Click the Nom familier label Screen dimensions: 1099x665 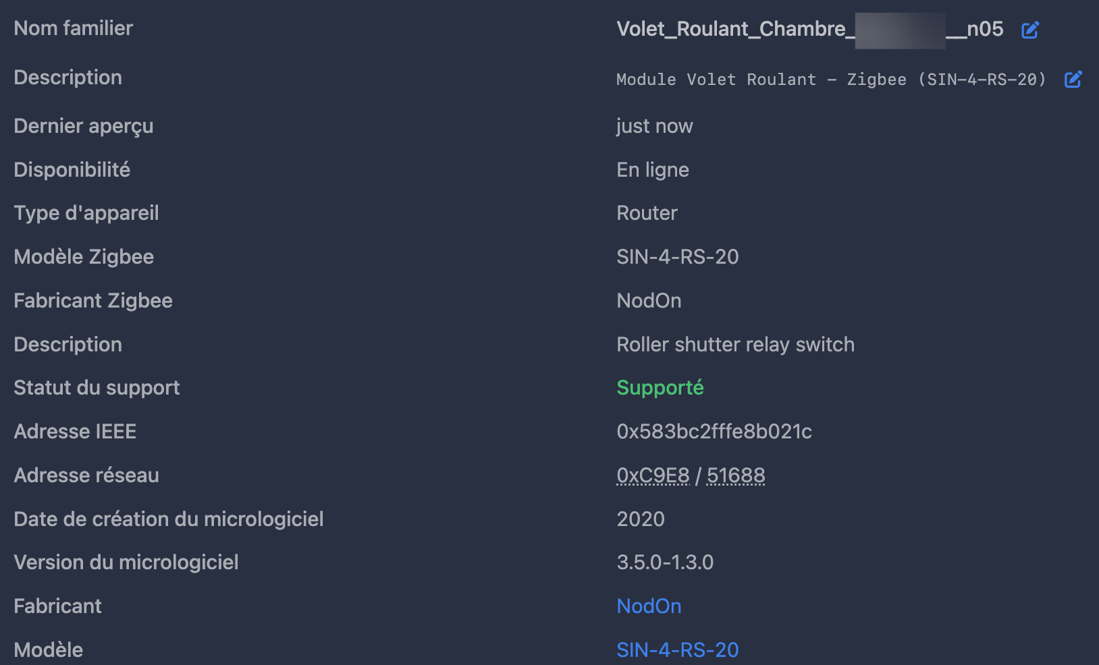coord(74,28)
